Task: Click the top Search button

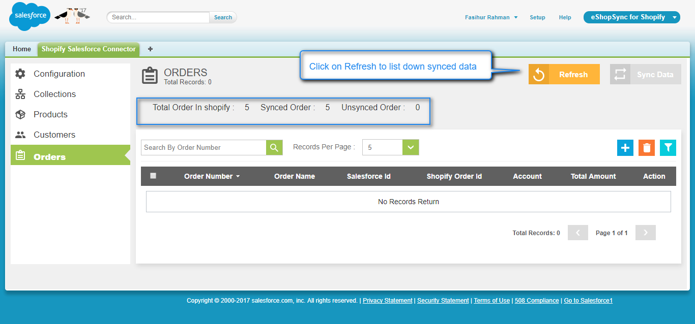Action: tap(223, 17)
